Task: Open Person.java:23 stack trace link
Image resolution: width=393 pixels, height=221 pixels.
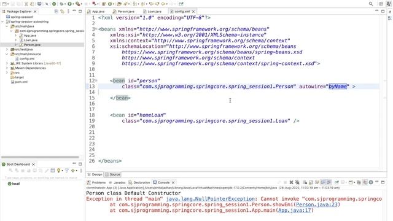Action: pyautogui.click(x=317, y=204)
